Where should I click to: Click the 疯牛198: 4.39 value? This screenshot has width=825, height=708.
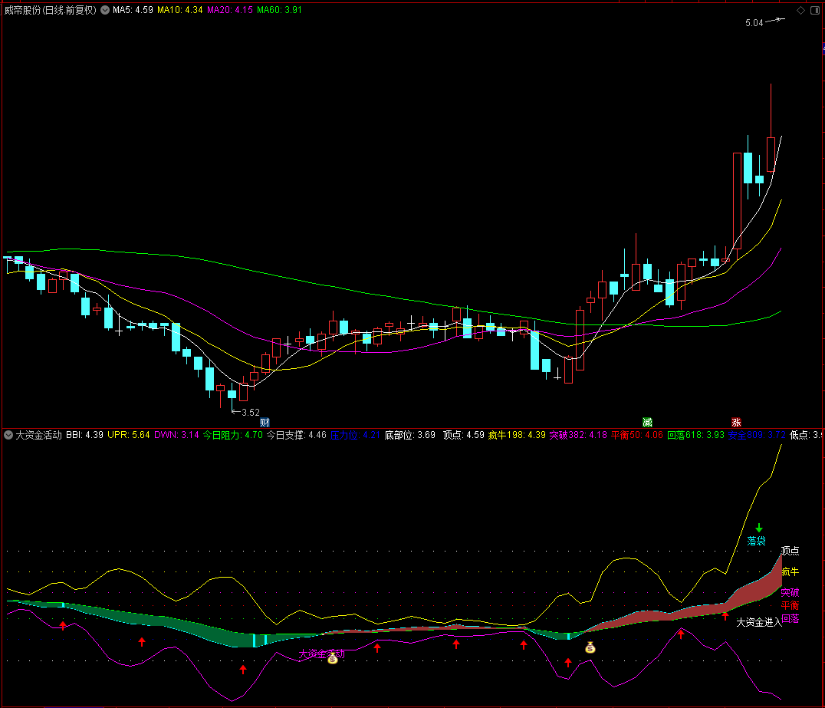tap(517, 435)
